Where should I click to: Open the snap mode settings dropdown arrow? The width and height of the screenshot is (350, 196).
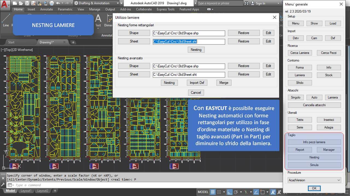click(224, 192)
